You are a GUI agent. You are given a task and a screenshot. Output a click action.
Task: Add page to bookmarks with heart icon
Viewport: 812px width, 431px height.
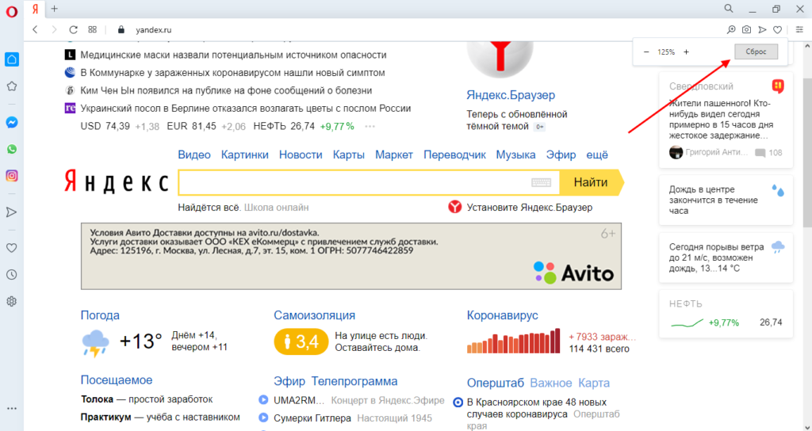(x=777, y=29)
